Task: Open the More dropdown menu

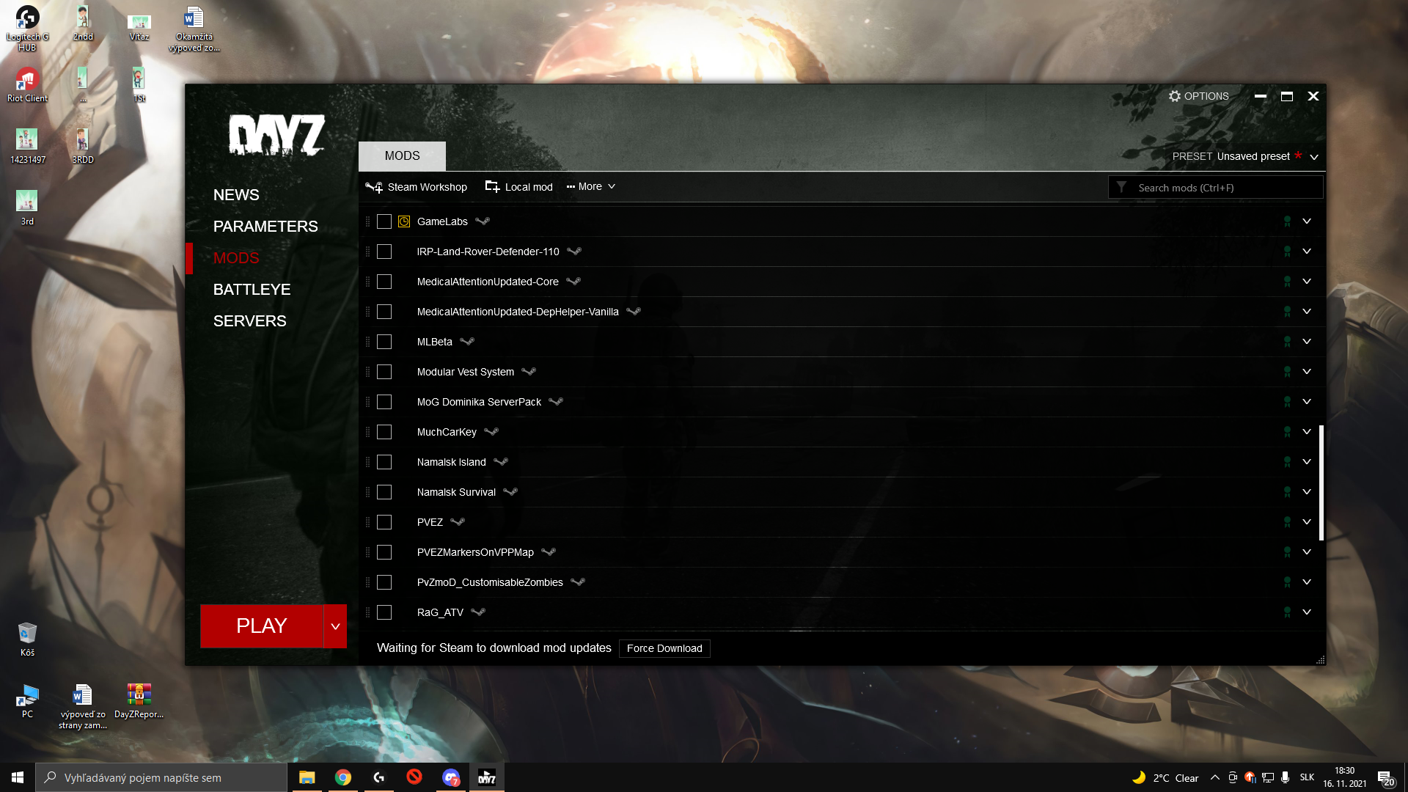Action: [591, 186]
